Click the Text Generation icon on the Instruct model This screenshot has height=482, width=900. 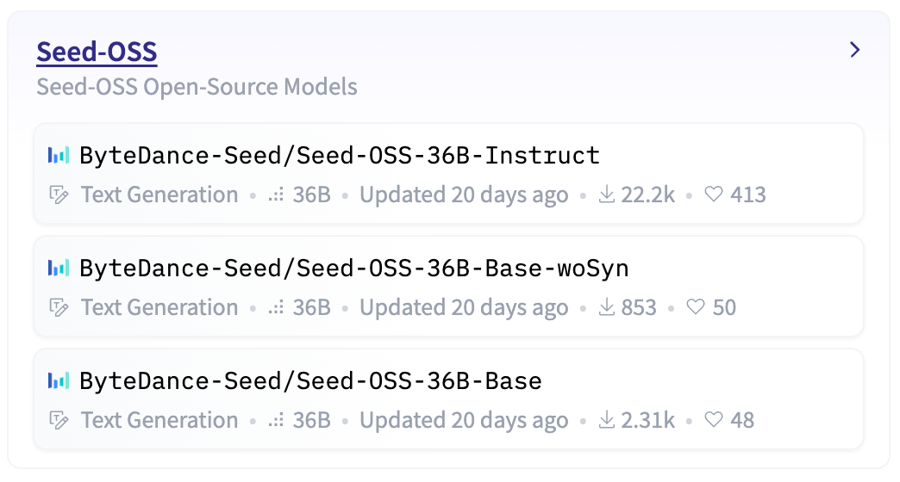(59, 195)
